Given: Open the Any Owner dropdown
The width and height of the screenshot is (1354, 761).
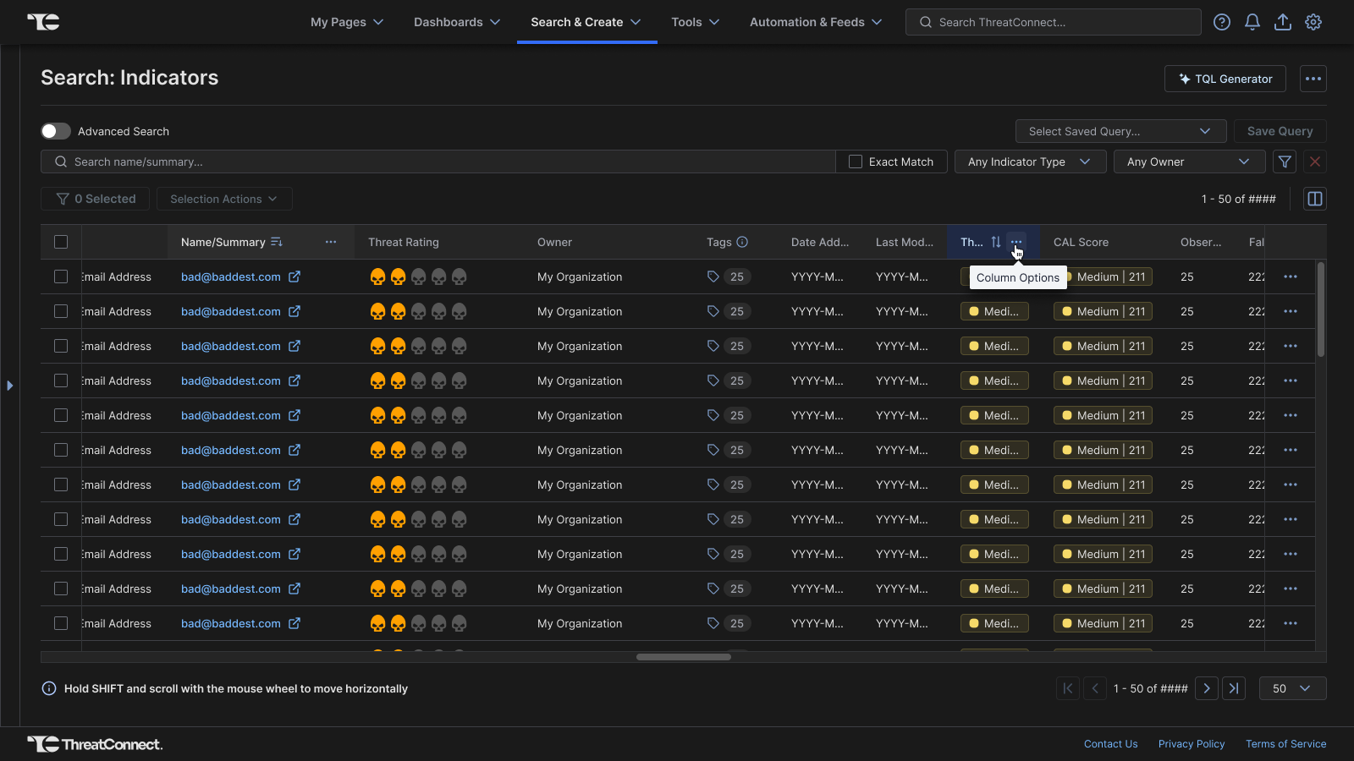Looking at the screenshot, I should point(1188,162).
